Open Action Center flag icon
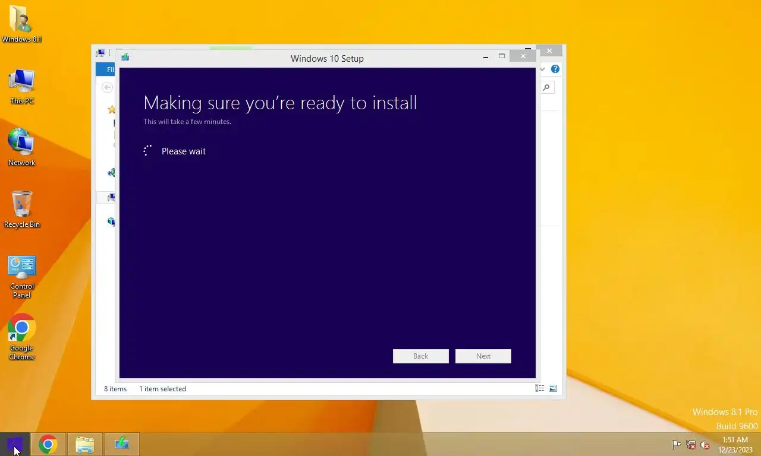Screen dimensions: 761x456 tap(676, 445)
